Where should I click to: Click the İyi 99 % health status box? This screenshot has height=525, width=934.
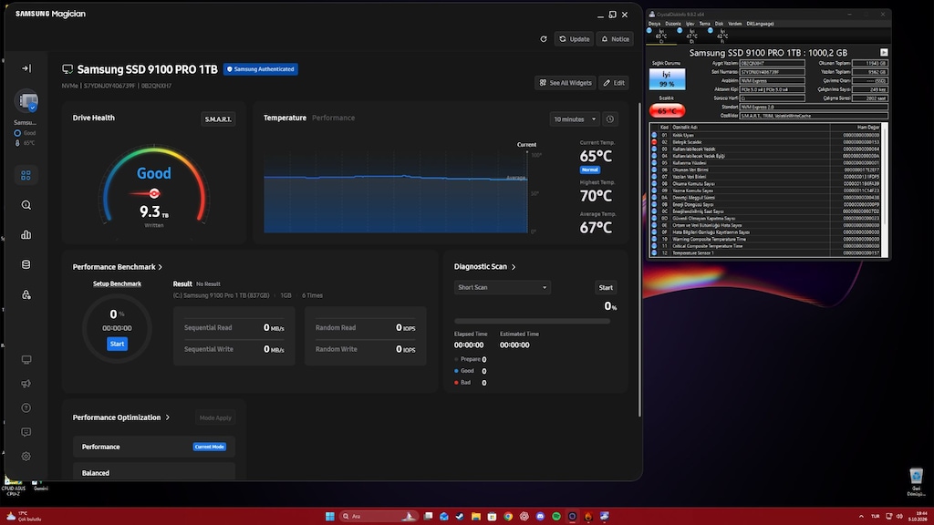click(667, 79)
